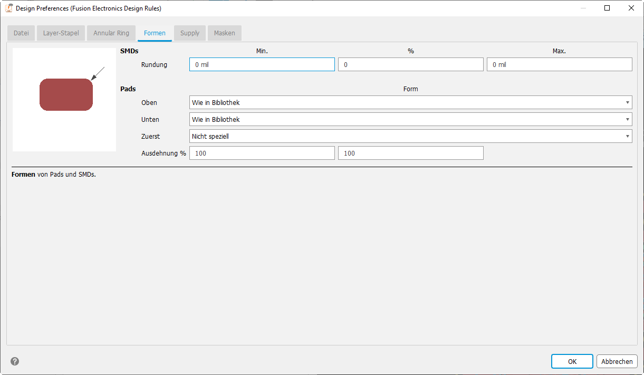644x375 pixels.
Task: Click the Zuerst row label
Action: (150, 136)
